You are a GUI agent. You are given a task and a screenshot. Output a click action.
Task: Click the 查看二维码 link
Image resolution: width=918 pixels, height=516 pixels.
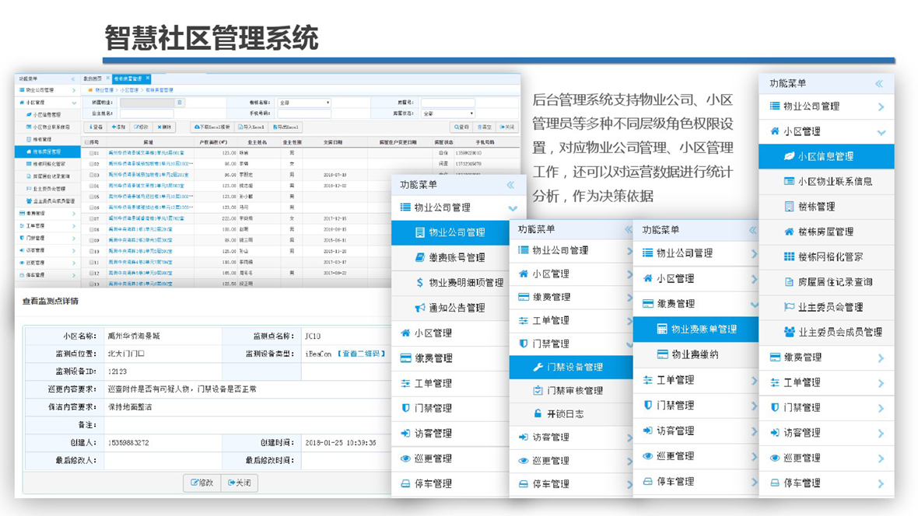pos(361,354)
